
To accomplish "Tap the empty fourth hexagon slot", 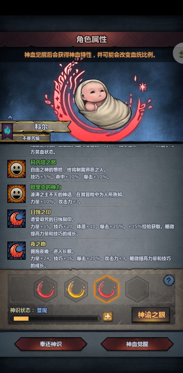I will [137, 289].
